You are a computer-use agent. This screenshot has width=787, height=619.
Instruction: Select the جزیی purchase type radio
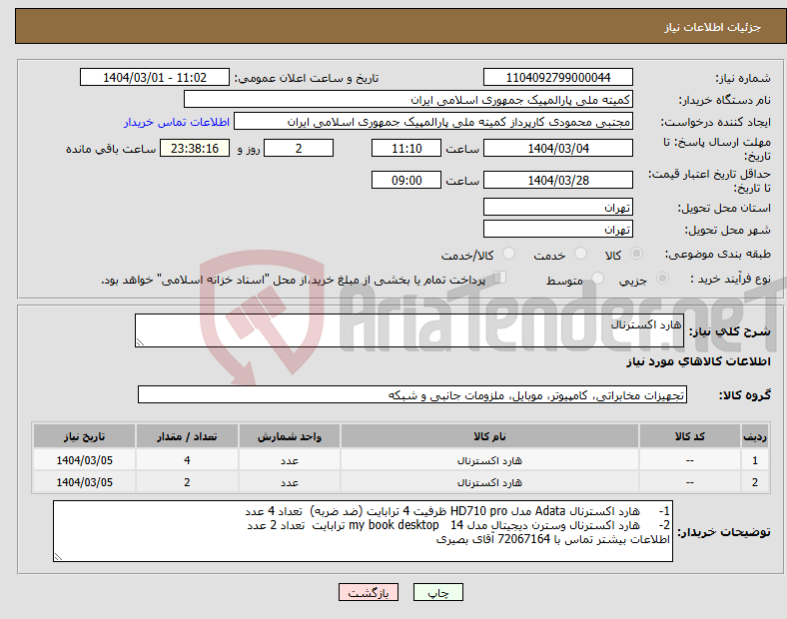[x=662, y=279]
